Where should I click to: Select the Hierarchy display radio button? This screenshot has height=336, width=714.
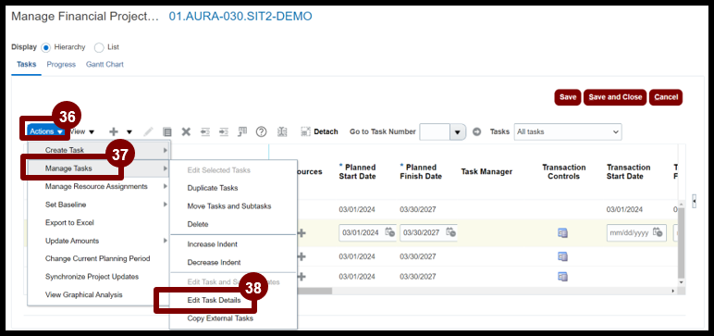coord(45,47)
